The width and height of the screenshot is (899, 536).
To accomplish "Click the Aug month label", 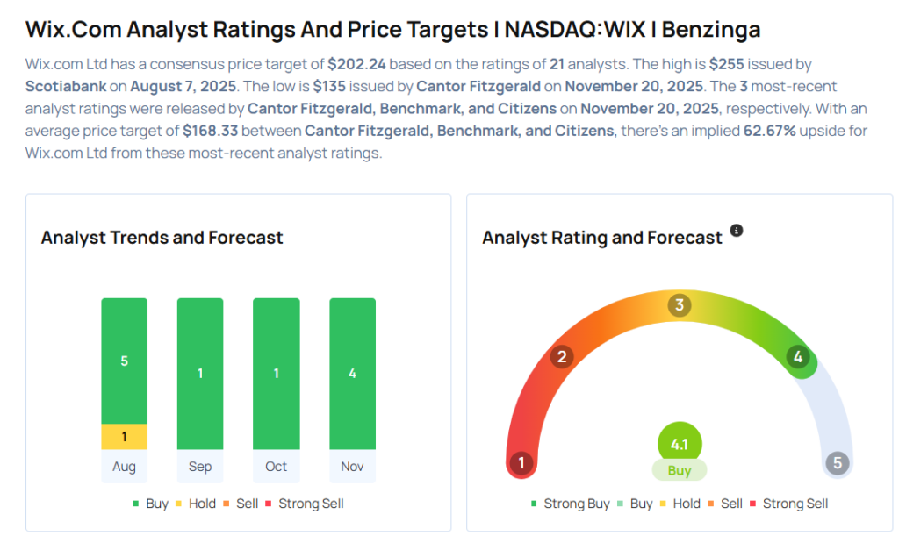I will point(124,467).
